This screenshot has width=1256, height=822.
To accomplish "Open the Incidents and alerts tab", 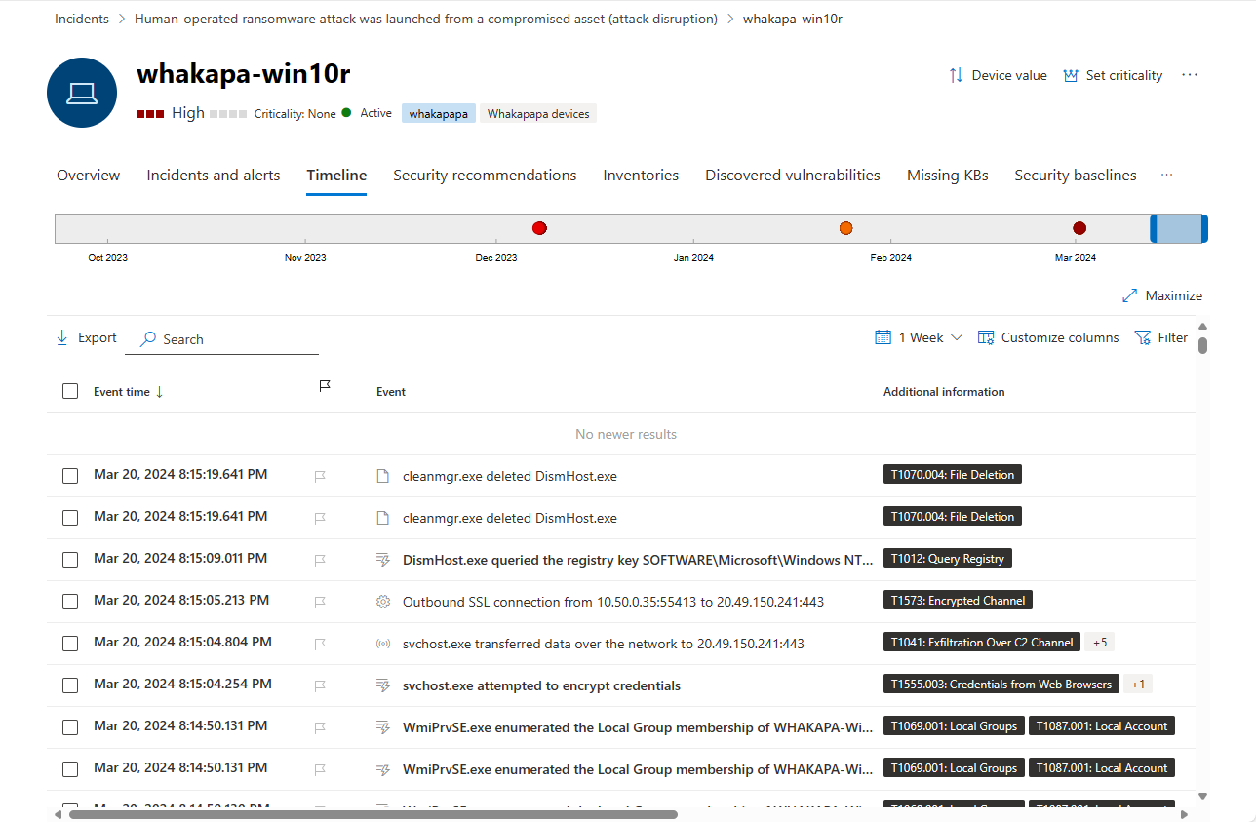I will pyautogui.click(x=214, y=176).
